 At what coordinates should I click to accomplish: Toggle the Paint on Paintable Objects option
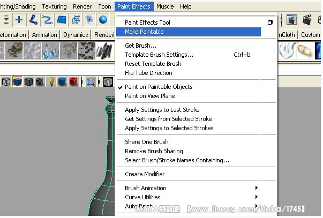[158, 87]
